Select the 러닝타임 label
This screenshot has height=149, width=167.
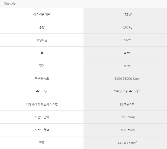[x=42, y=40]
